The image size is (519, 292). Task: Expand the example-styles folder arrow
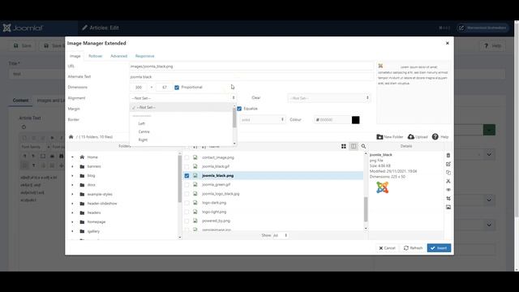coord(72,195)
